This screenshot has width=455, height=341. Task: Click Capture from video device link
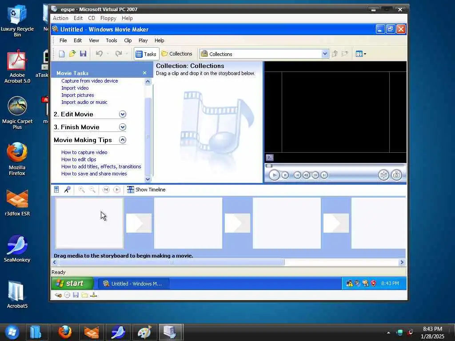click(90, 81)
